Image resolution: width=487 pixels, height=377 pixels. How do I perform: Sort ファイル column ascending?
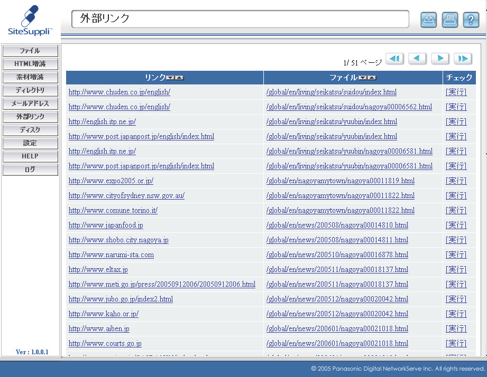[372, 78]
